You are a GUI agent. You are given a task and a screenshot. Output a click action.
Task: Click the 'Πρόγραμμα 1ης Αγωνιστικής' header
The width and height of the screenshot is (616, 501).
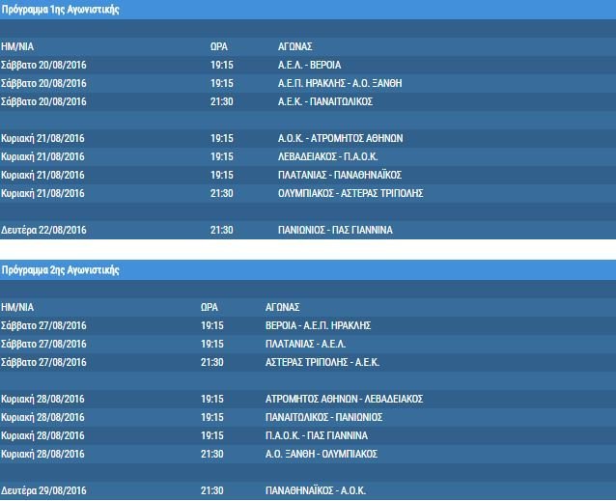(x=60, y=10)
